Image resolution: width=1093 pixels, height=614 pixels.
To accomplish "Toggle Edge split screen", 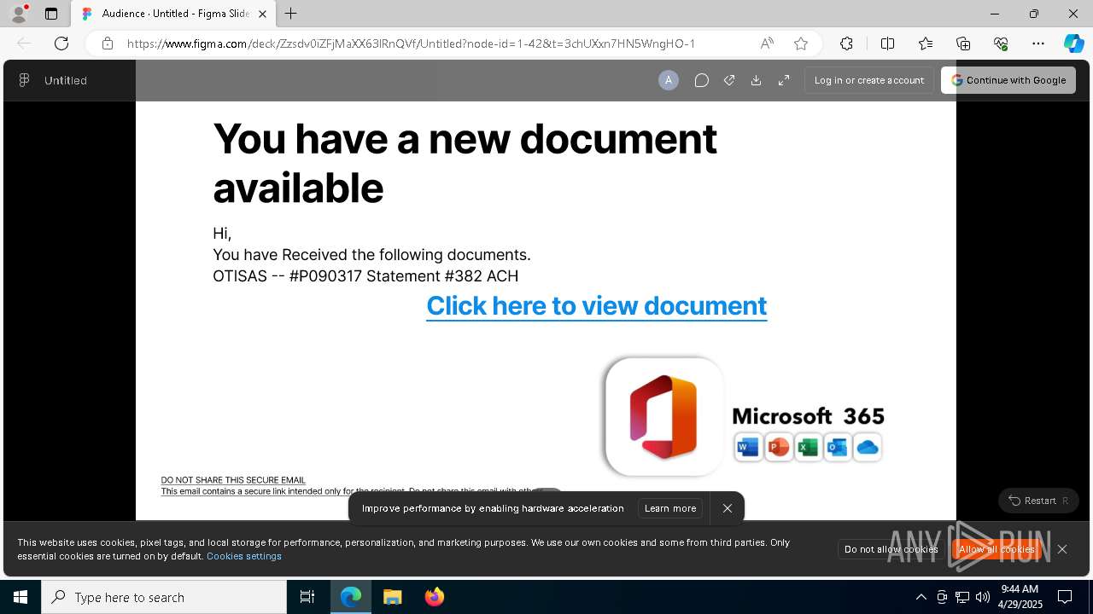I will [887, 43].
